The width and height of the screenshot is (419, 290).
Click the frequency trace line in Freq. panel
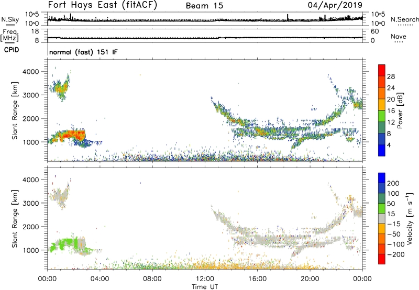[205, 38]
